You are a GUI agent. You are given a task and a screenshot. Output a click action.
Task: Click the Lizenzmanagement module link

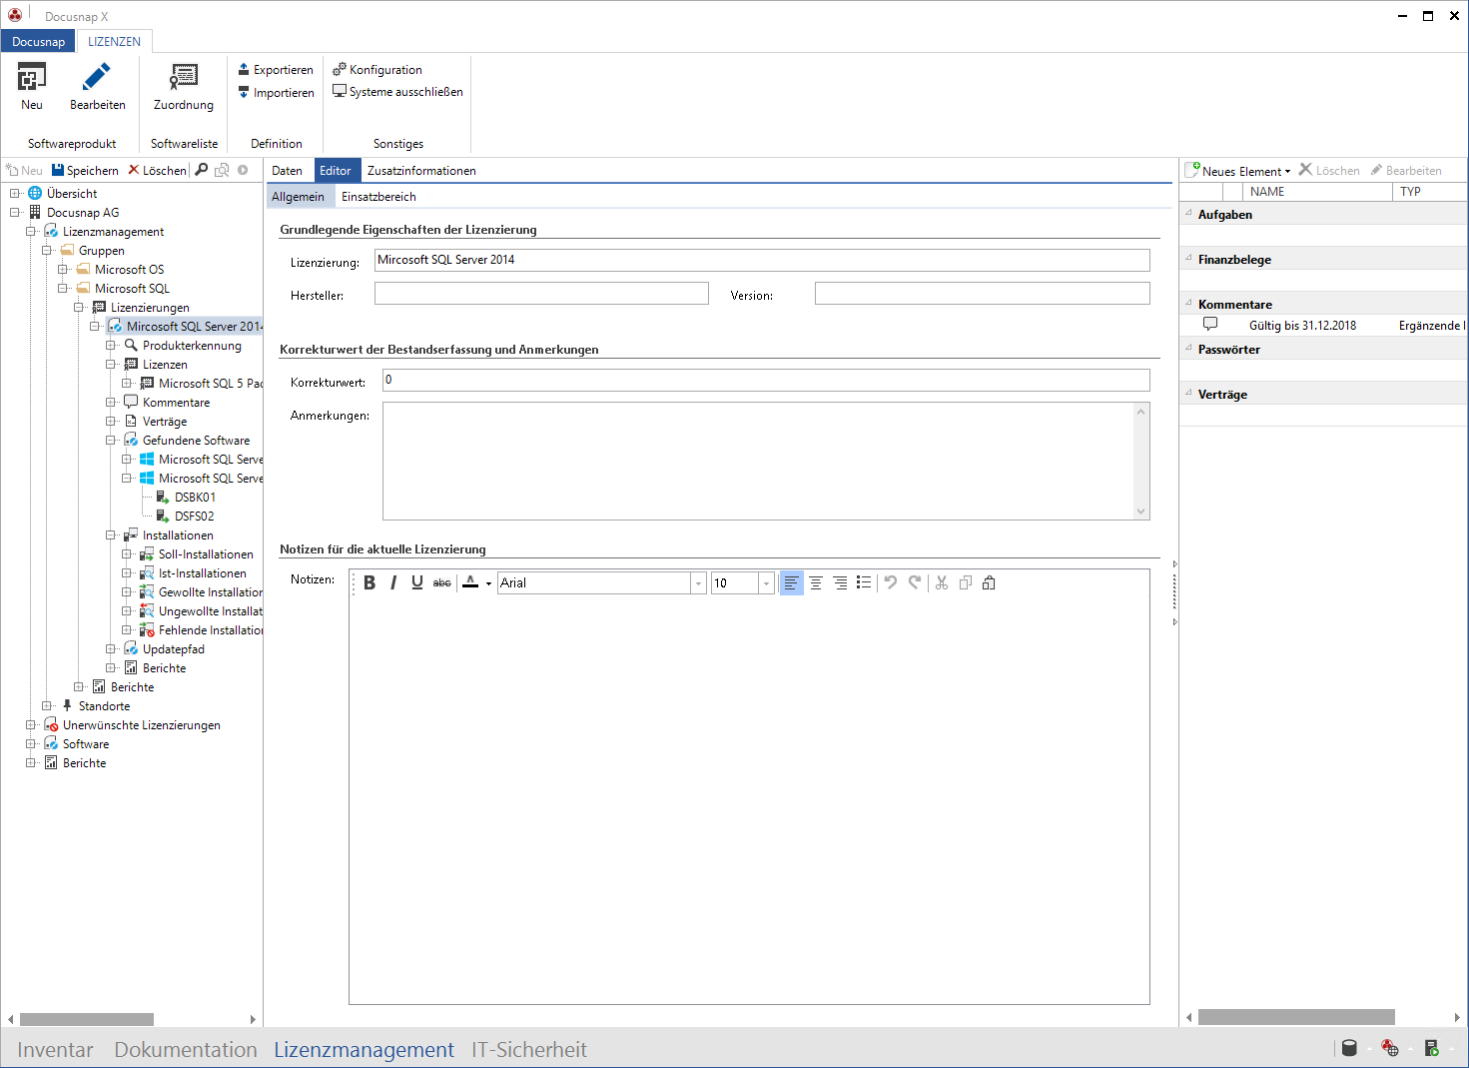pyautogui.click(x=364, y=1050)
